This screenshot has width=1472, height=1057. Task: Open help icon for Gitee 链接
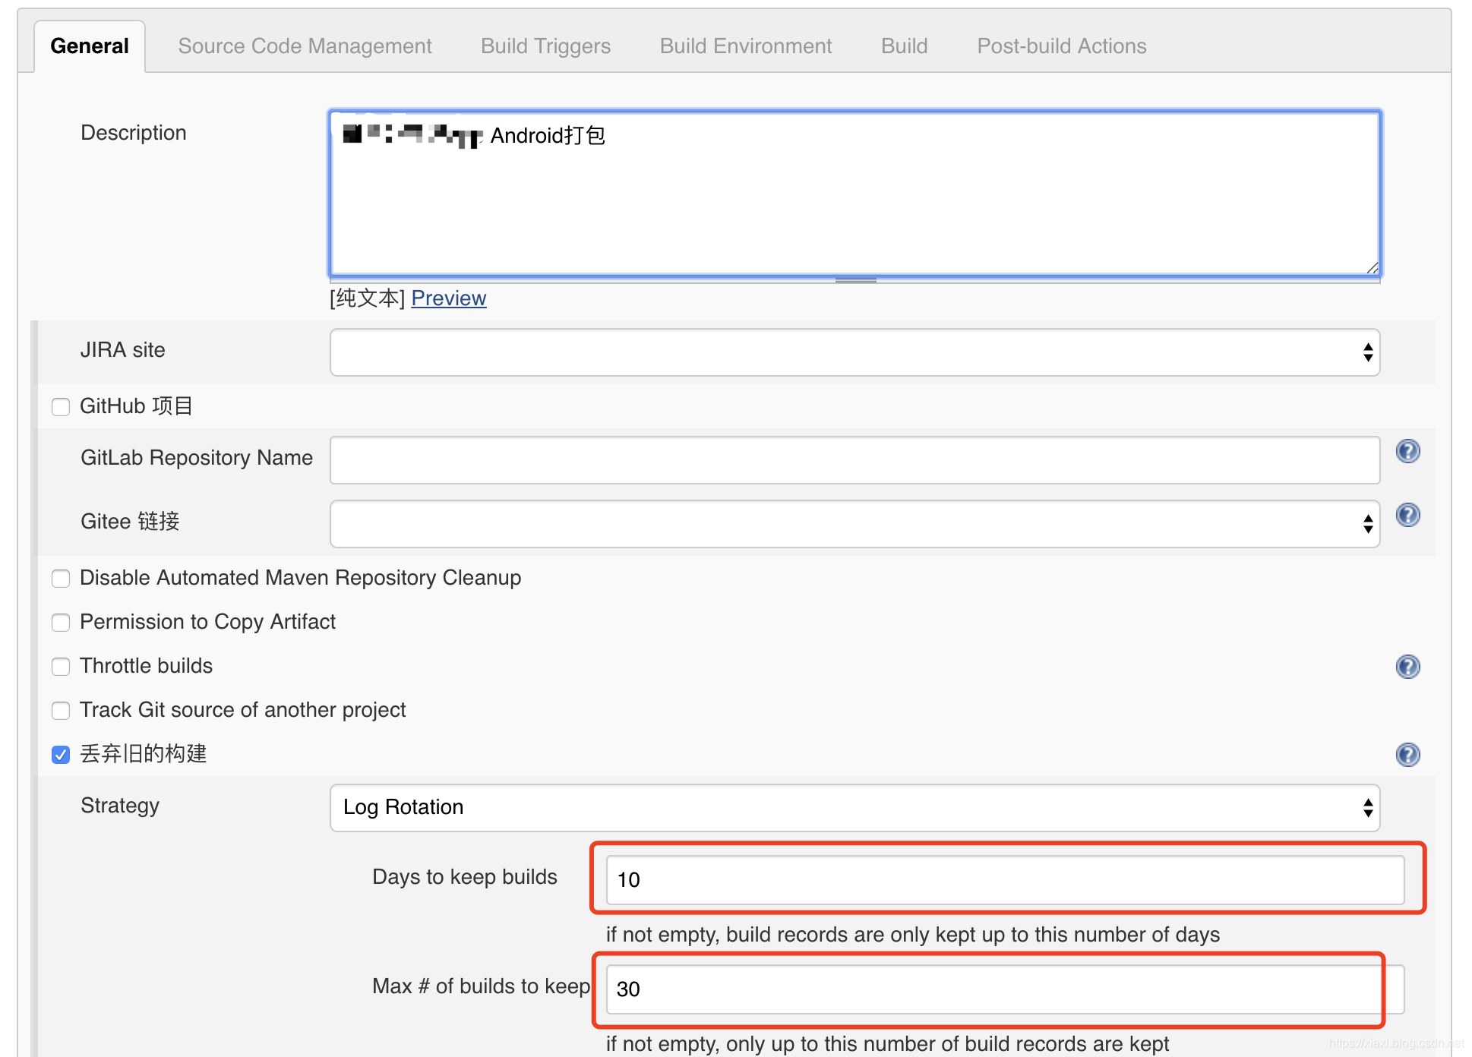pos(1407,516)
